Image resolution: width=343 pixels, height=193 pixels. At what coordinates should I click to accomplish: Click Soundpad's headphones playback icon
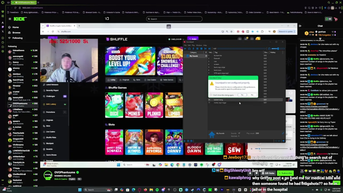[189, 49]
